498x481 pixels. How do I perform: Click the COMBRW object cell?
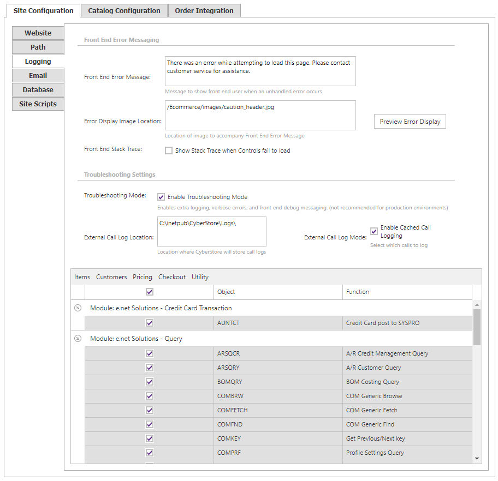[x=278, y=396]
